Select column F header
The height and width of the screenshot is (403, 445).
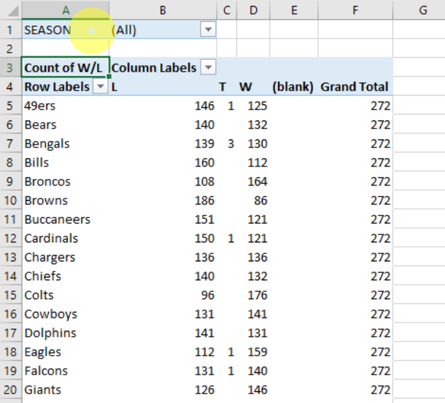(x=355, y=10)
